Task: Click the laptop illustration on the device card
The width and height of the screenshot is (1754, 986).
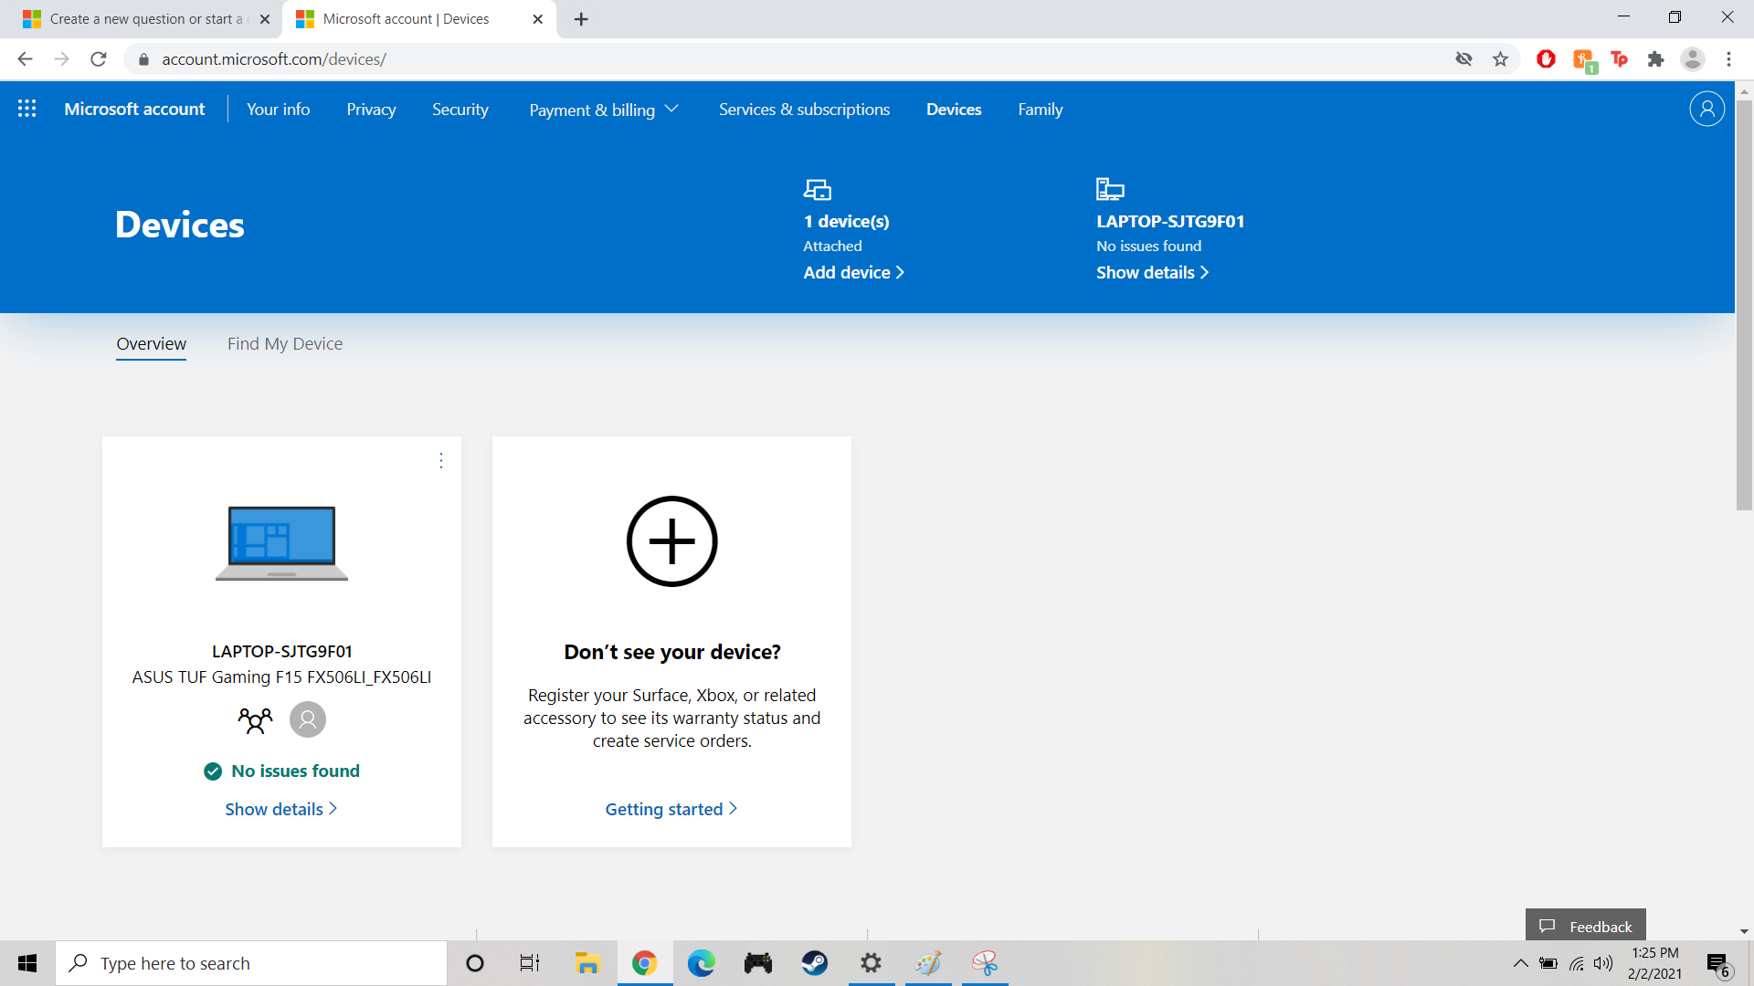Action: (281, 542)
